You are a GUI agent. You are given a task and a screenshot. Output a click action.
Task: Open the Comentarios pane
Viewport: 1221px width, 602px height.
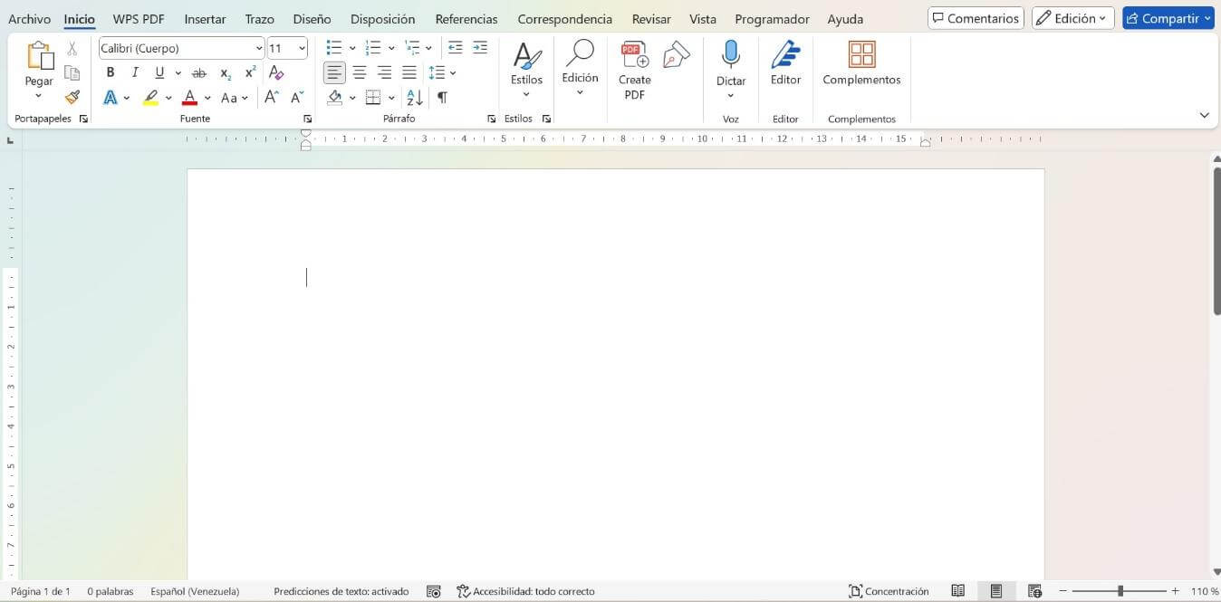[976, 18]
